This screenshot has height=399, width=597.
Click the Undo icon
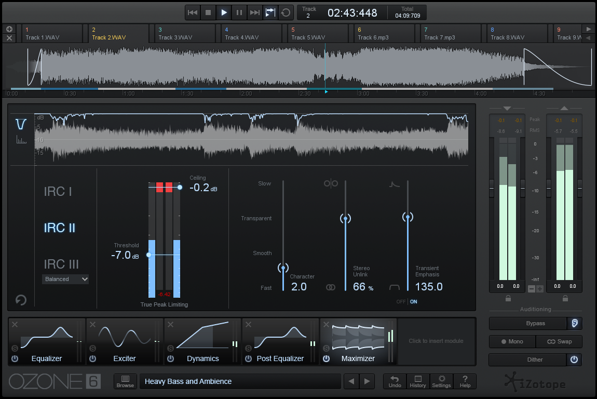tap(395, 381)
